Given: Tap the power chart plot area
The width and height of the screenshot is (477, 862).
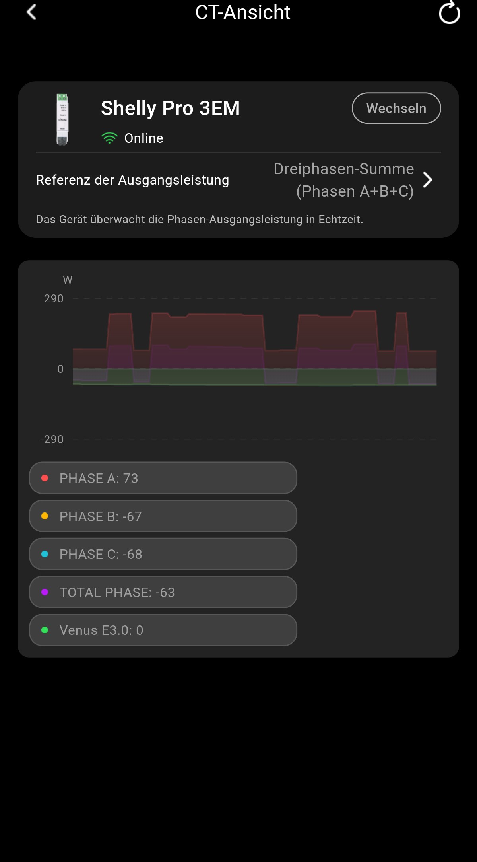Looking at the screenshot, I should coord(254,368).
